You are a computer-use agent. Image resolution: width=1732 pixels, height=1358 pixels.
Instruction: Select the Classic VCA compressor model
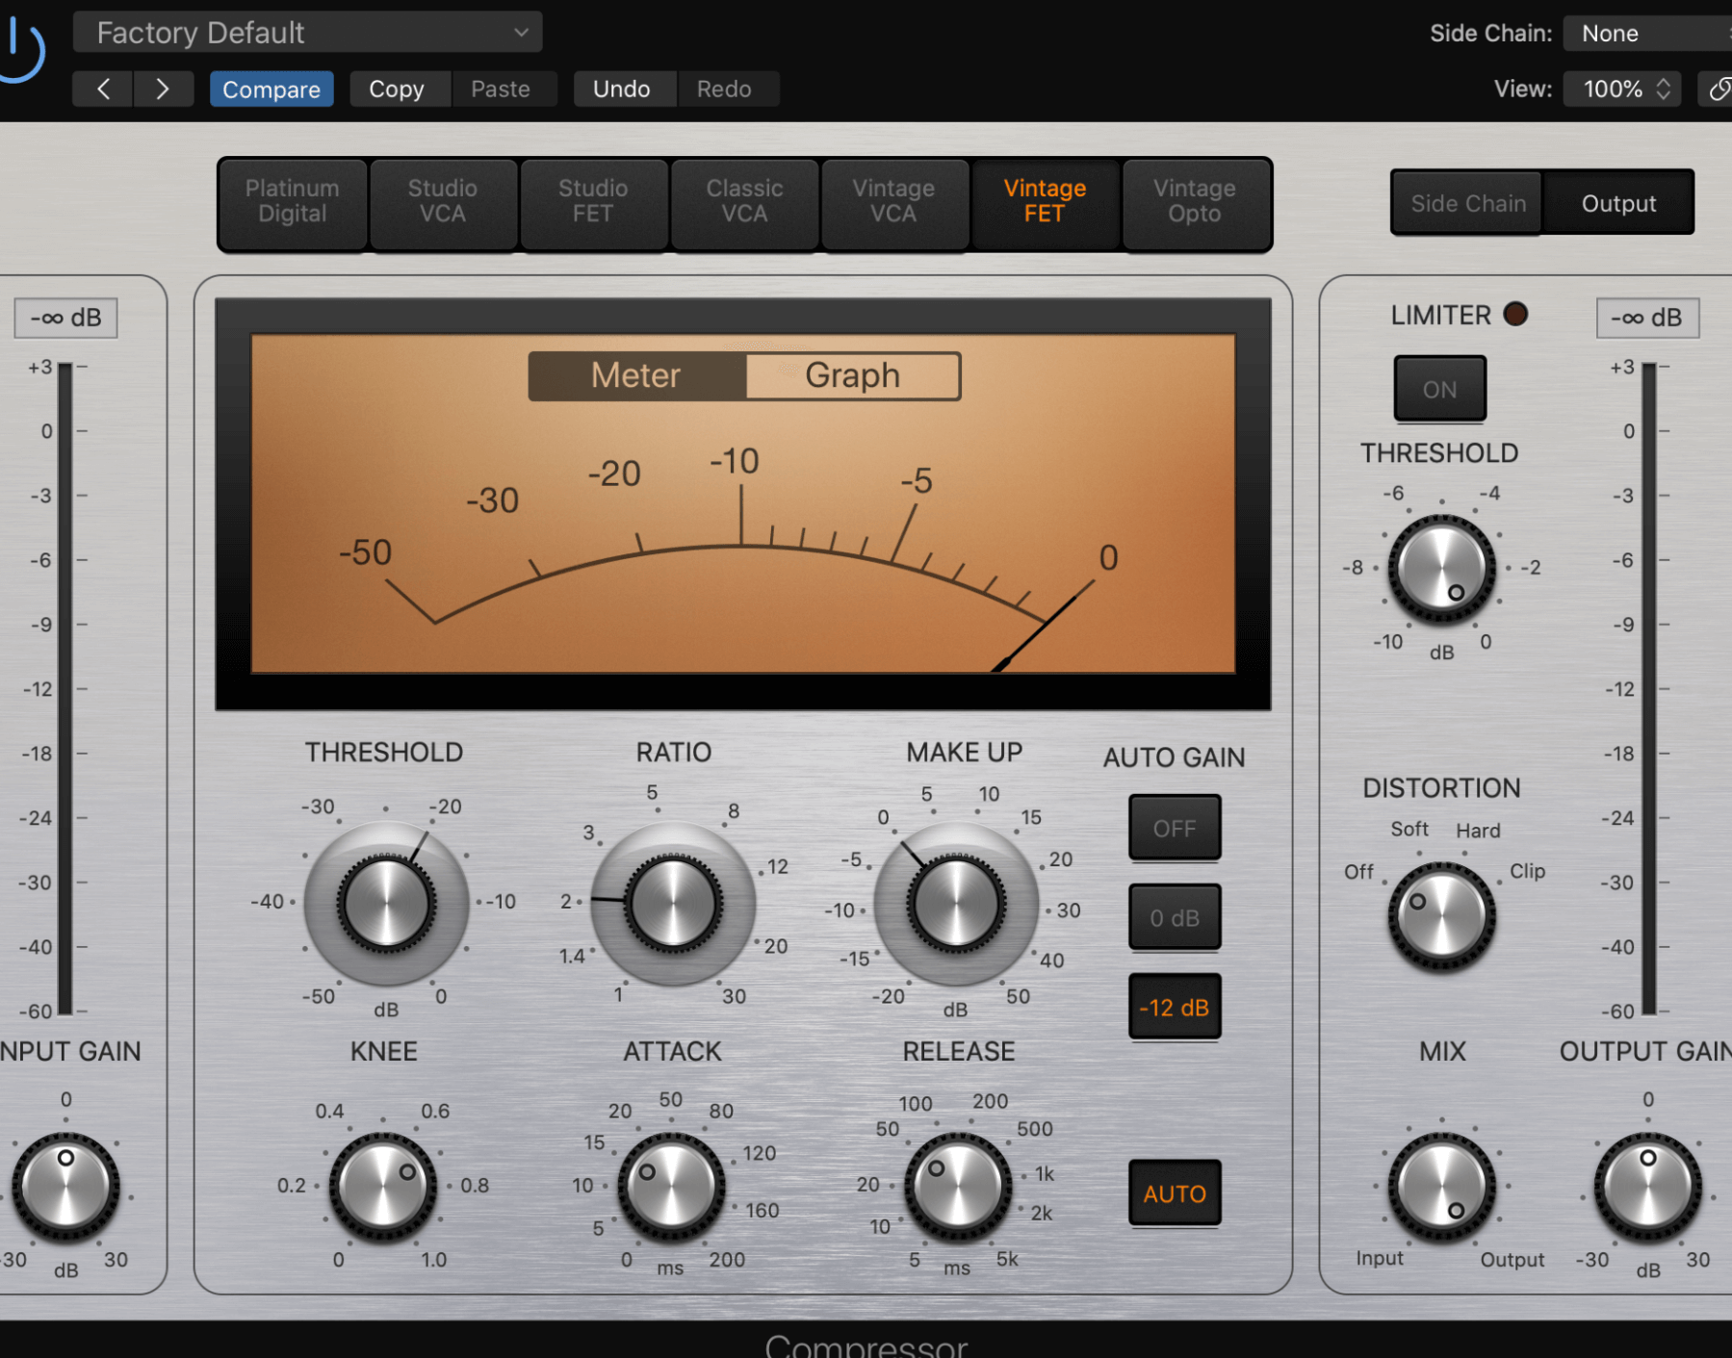tap(744, 202)
